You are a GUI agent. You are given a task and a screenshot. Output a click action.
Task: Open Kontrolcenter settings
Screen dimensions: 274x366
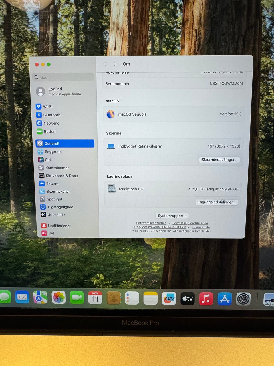[54, 168]
